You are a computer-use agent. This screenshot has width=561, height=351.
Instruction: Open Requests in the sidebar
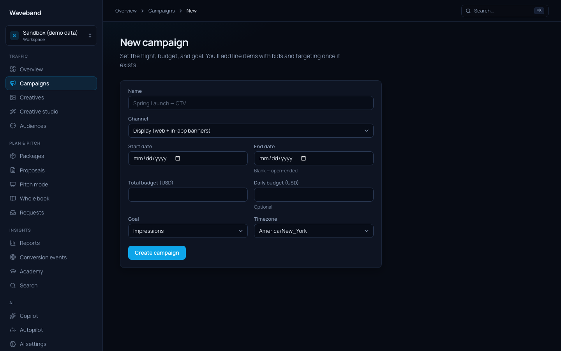click(x=51, y=213)
